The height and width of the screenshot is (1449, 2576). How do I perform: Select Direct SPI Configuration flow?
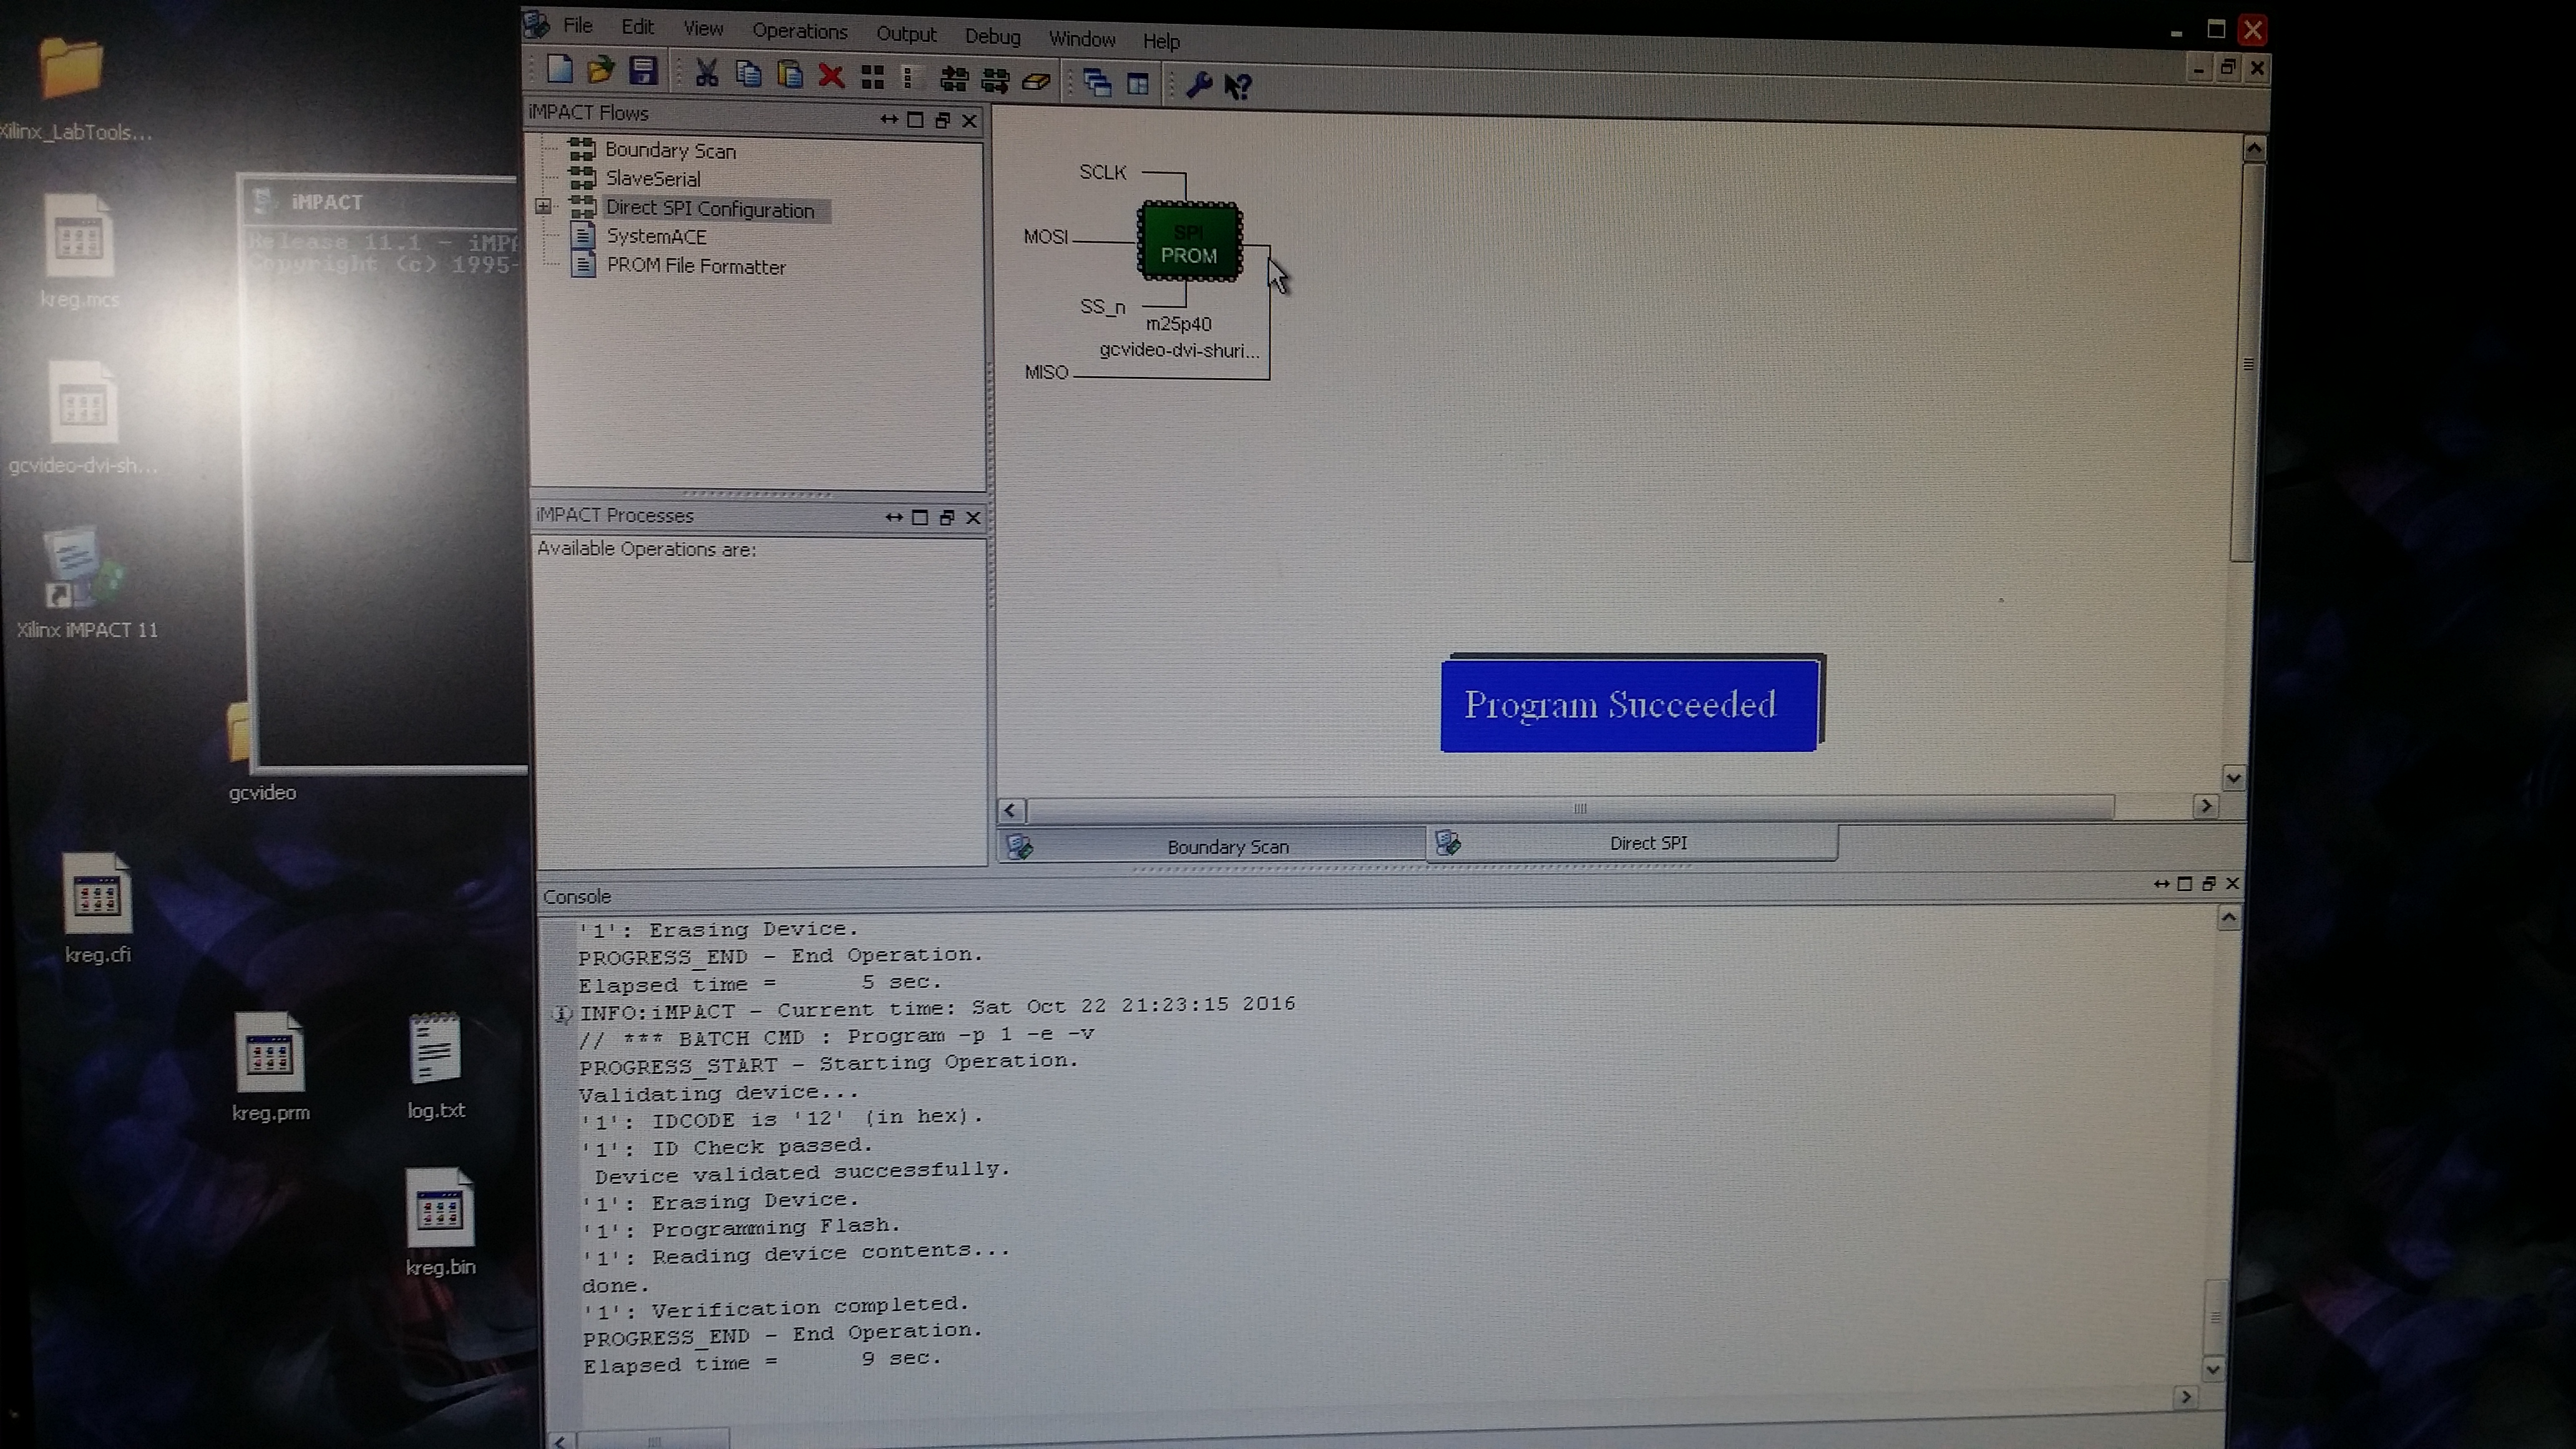coord(710,209)
